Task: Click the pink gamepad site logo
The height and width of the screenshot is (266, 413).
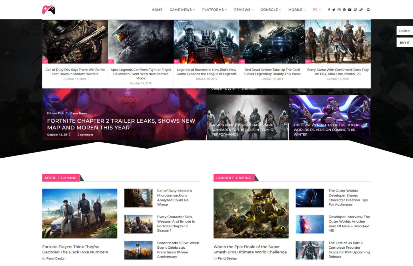Action: 49,10
